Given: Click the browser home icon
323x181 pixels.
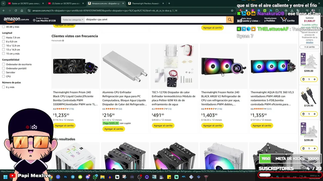Looking at the screenshot, I should 22,11.
